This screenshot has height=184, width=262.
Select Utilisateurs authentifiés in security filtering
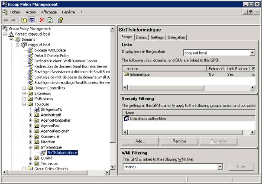(148, 118)
